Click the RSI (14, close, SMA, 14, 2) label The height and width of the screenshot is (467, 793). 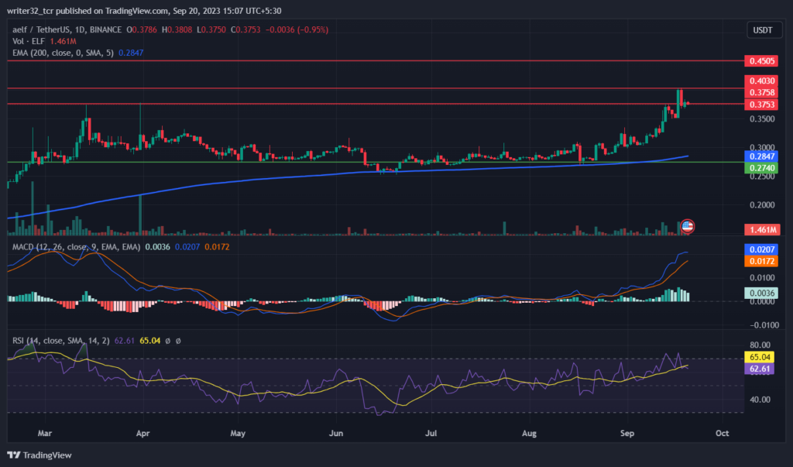tap(60, 341)
